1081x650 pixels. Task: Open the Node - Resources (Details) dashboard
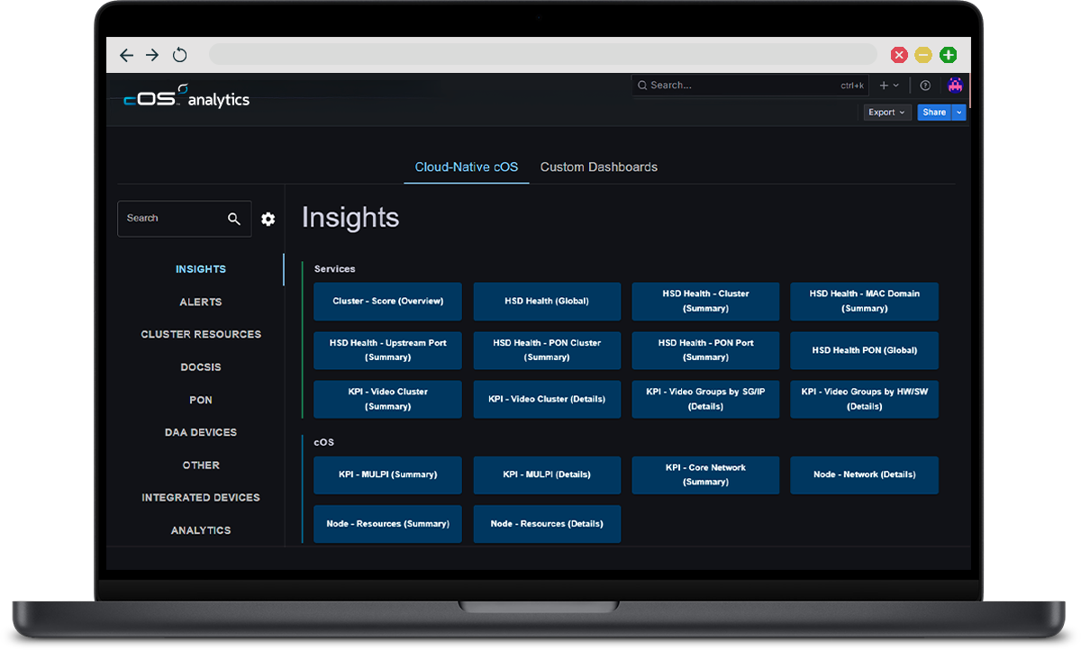tap(547, 523)
